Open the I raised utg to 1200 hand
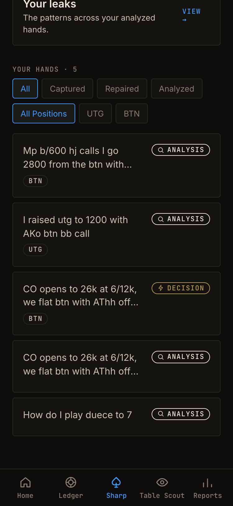Screen dimensions: 233x506 click(116, 235)
